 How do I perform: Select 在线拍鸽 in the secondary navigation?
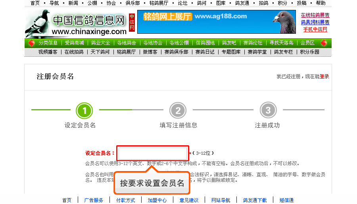[x=74, y=52]
